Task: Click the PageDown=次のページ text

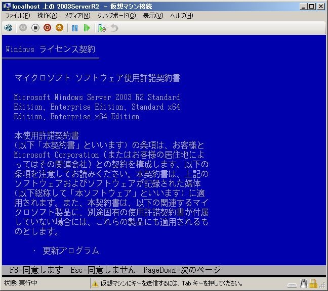Action: [182, 270]
